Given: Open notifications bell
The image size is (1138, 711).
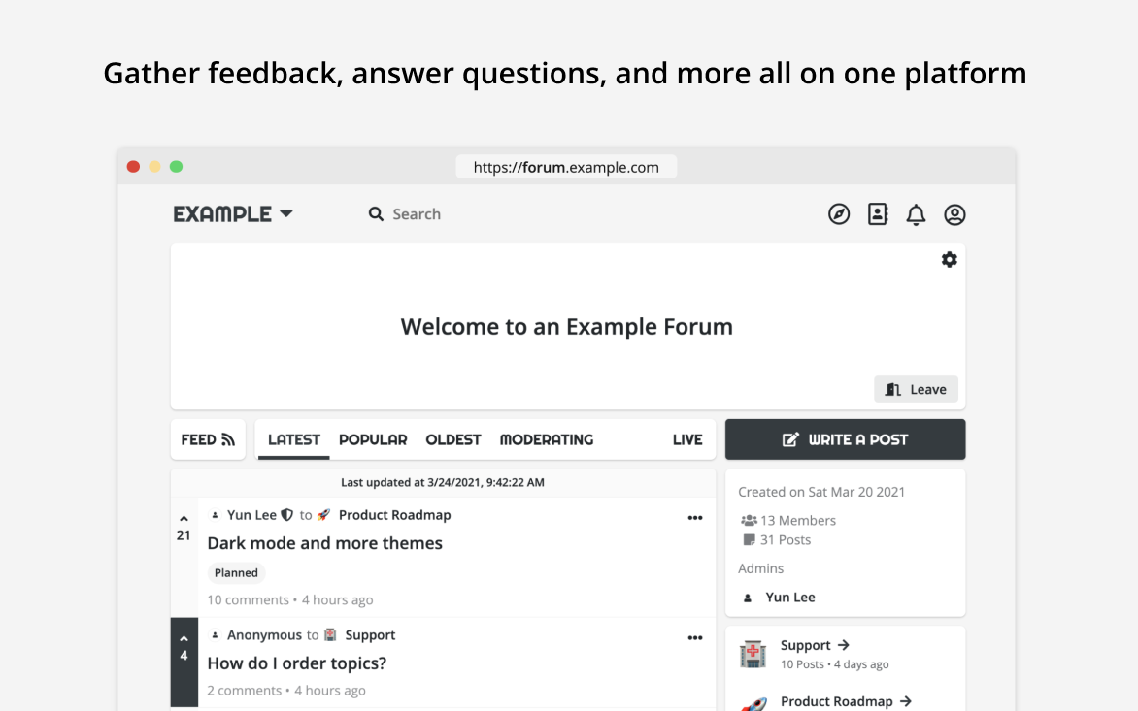Looking at the screenshot, I should (x=916, y=214).
